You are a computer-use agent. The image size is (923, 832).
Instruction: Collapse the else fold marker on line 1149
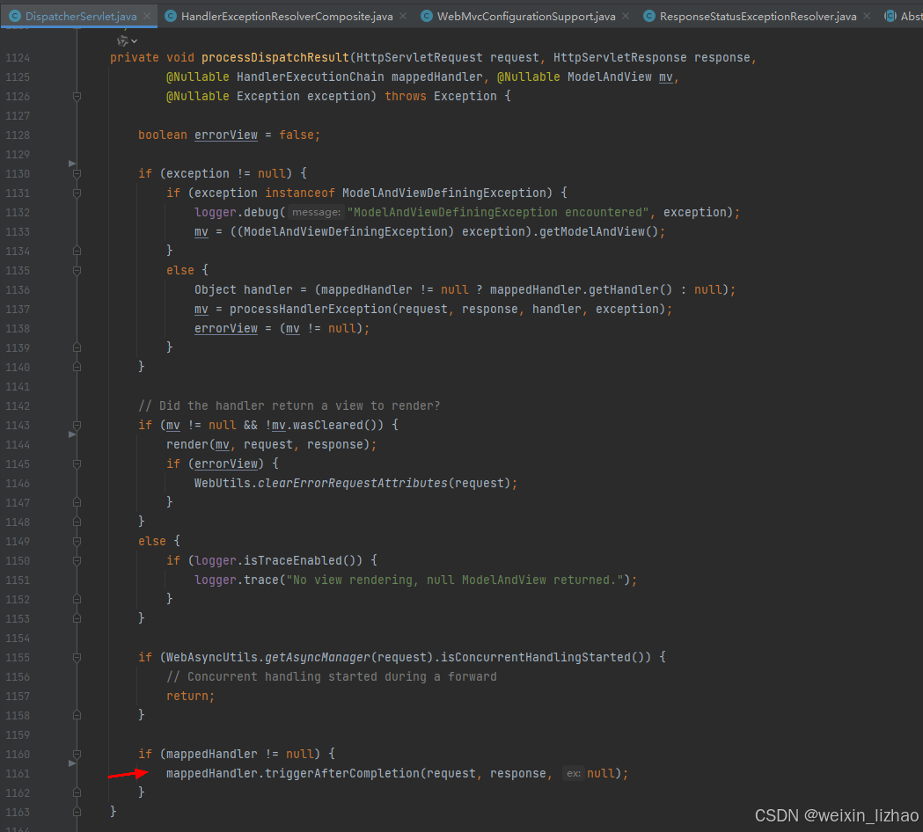[77, 542]
